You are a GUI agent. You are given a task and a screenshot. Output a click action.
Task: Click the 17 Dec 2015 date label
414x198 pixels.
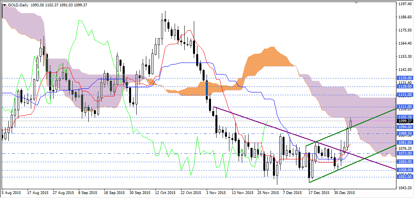(319, 192)
